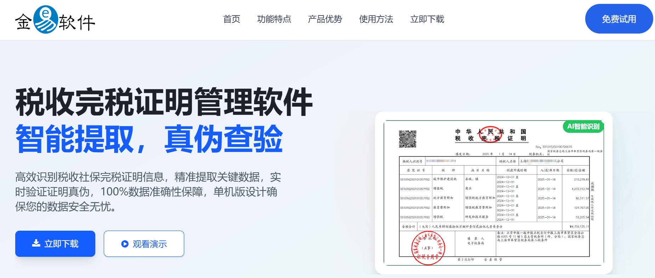Screen dimensions: 655x278
Task: Click the red round seal stamp on certificate
Action: [x=428, y=248]
